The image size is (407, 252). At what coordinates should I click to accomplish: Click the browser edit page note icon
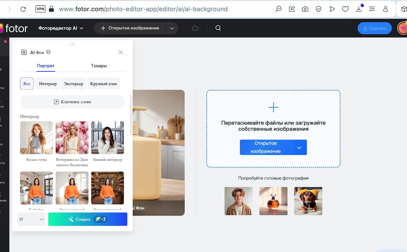tap(292, 9)
